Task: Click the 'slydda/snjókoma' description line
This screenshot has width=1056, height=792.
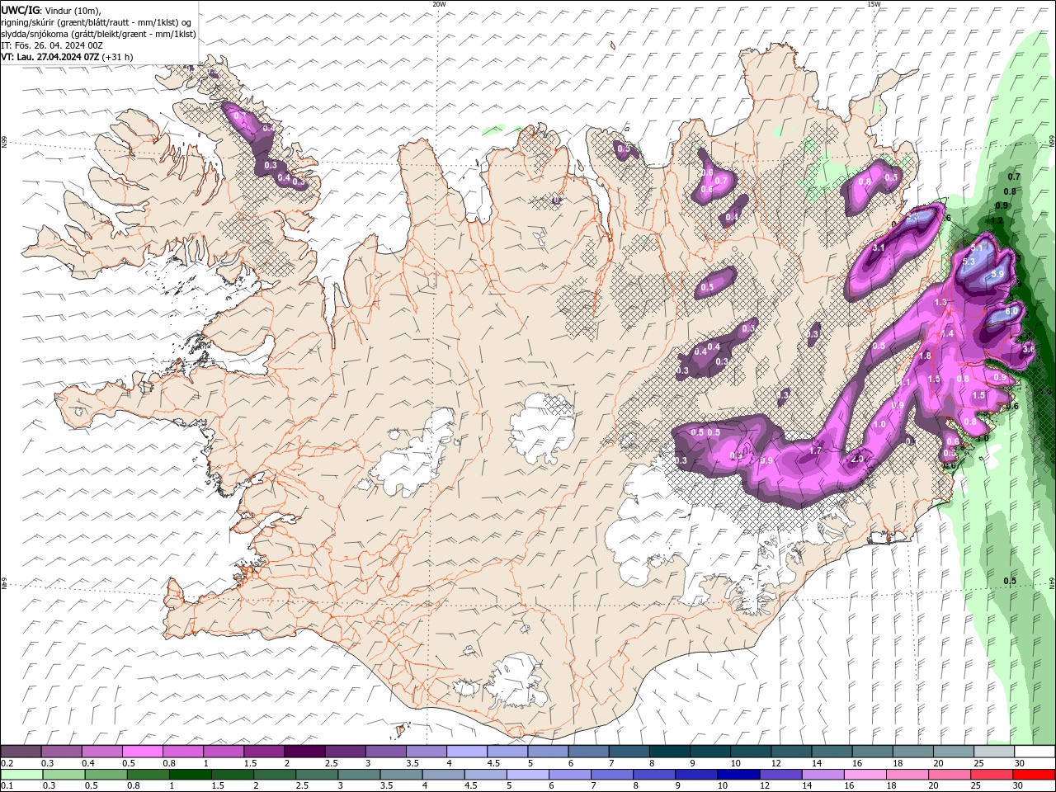Action: click(x=99, y=34)
